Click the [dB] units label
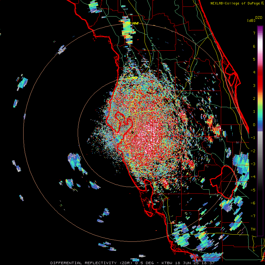This screenshot has width=265, height=265. (251, 20)
